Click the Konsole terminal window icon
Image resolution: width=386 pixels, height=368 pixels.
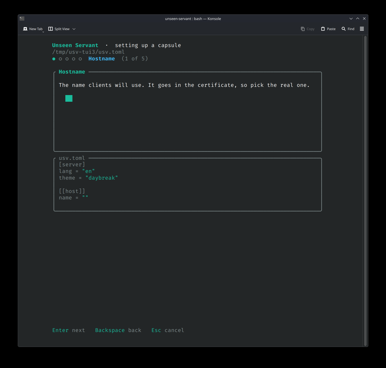click(22, 19)
